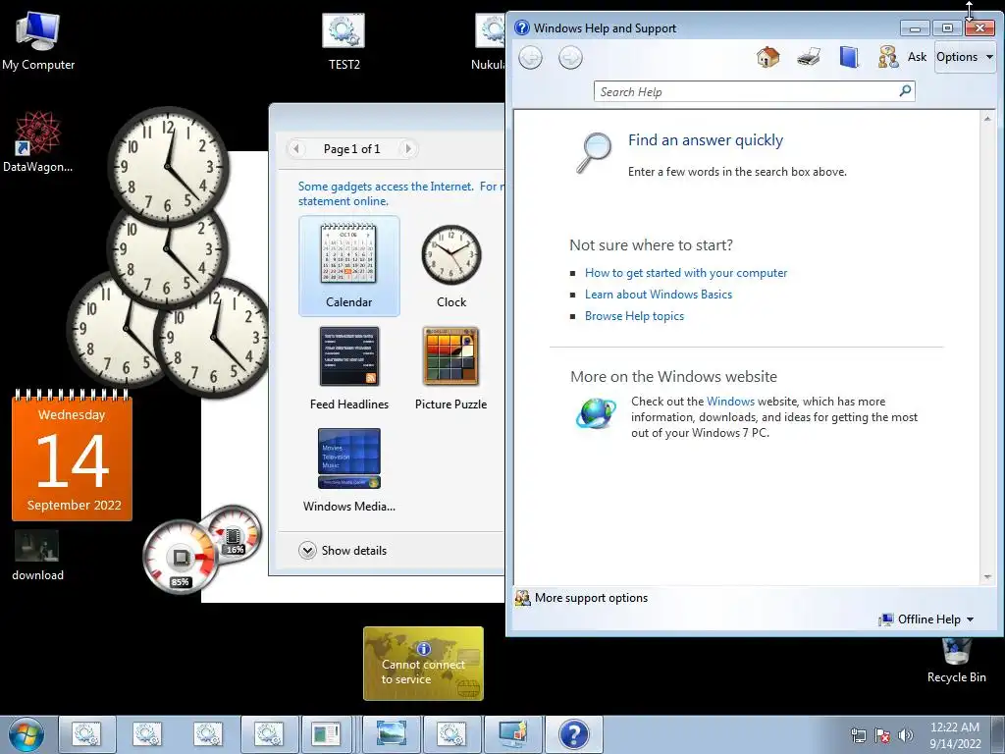Select the TEST2 desktop icon
The image size is (1005, 754).
[x=344, y=40]
